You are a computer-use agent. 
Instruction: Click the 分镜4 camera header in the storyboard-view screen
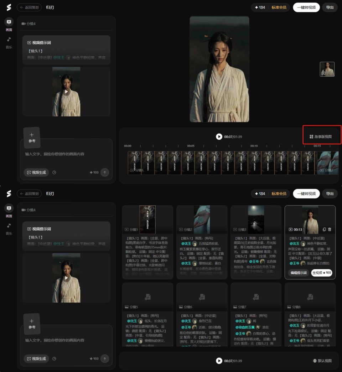(28, 210)
